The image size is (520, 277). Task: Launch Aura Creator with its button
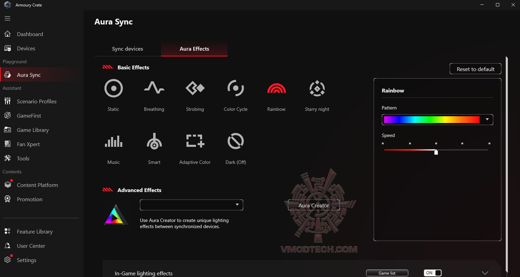click(314, 205)
